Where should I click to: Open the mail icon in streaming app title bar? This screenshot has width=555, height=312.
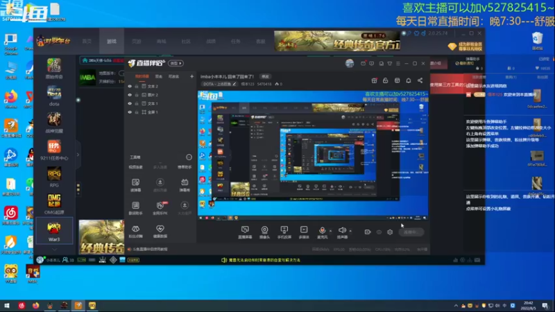coord(363,63)
